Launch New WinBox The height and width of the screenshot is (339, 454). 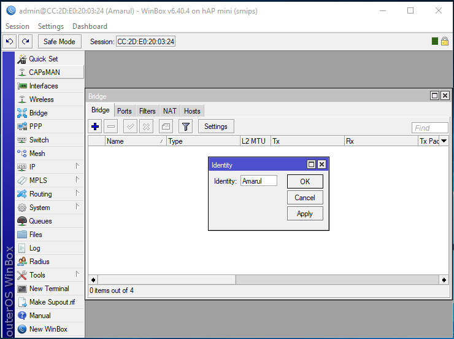(x=50, y=329)
